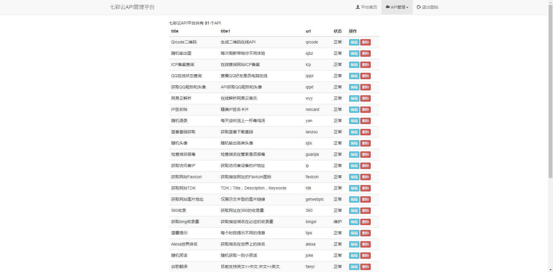Image resolution: width=553 pixels, height=272 pixels.
Task: Delete the QQ在线状态查询 API entry
Action: 365,76
